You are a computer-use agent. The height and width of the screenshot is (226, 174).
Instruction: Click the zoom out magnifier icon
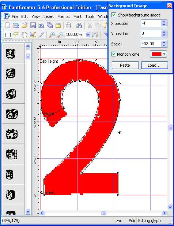[x=60, y=35]
